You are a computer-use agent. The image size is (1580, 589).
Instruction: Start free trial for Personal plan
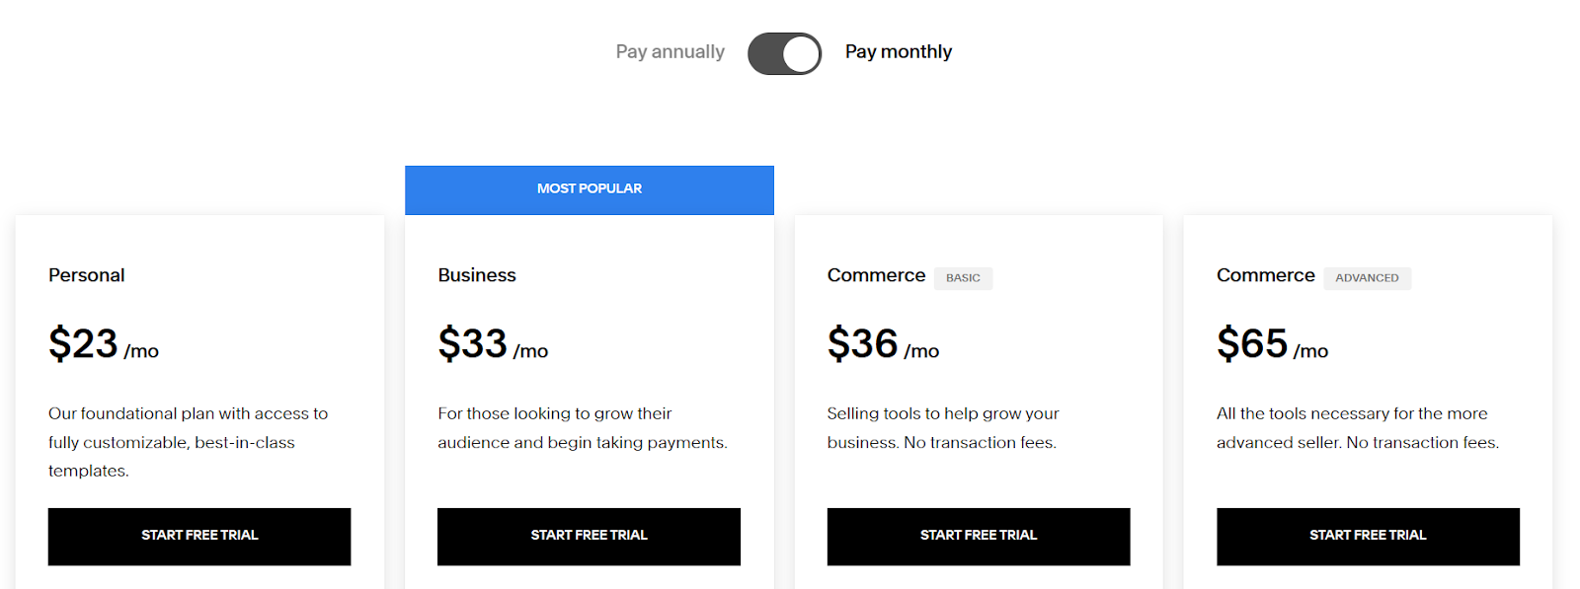tap(199, 537)
